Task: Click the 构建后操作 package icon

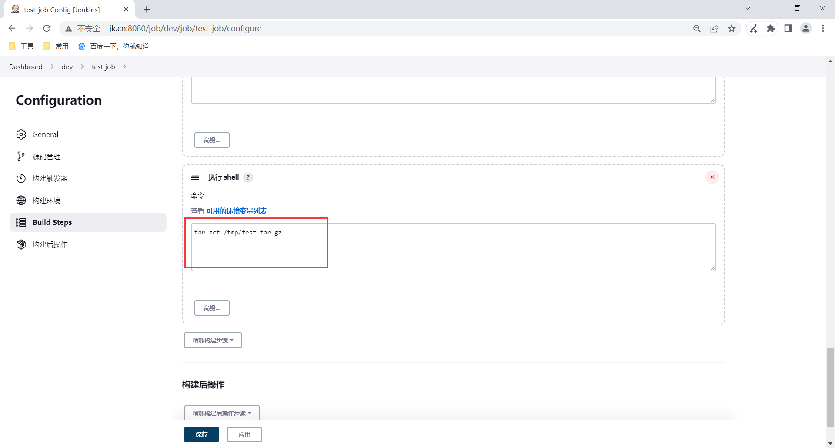Action: 21,244
